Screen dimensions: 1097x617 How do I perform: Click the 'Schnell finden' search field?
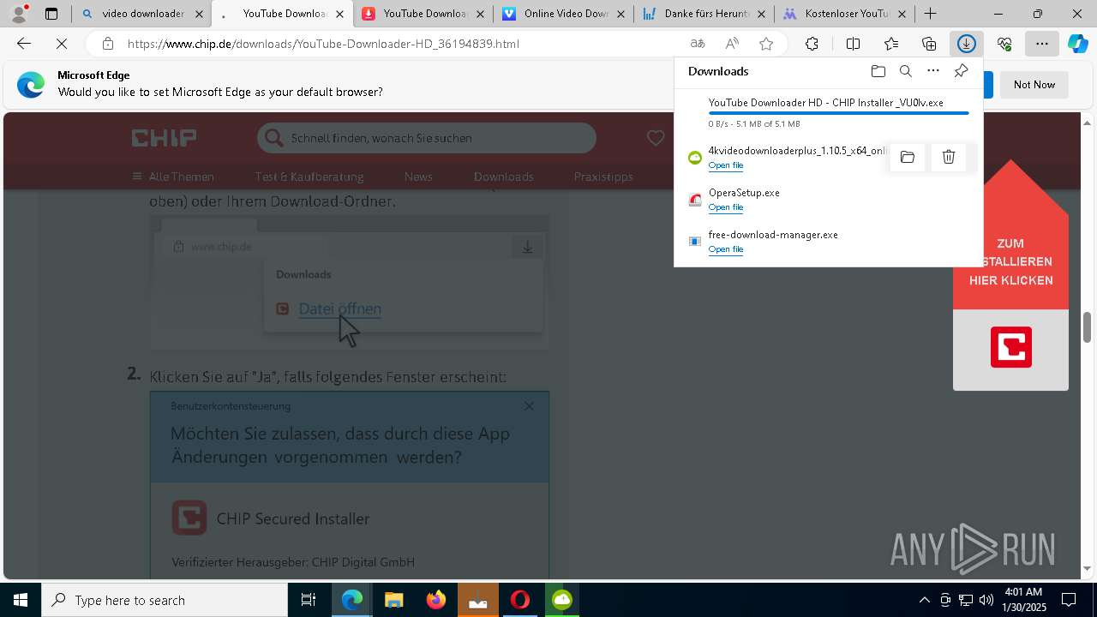[x=426, y=138]
